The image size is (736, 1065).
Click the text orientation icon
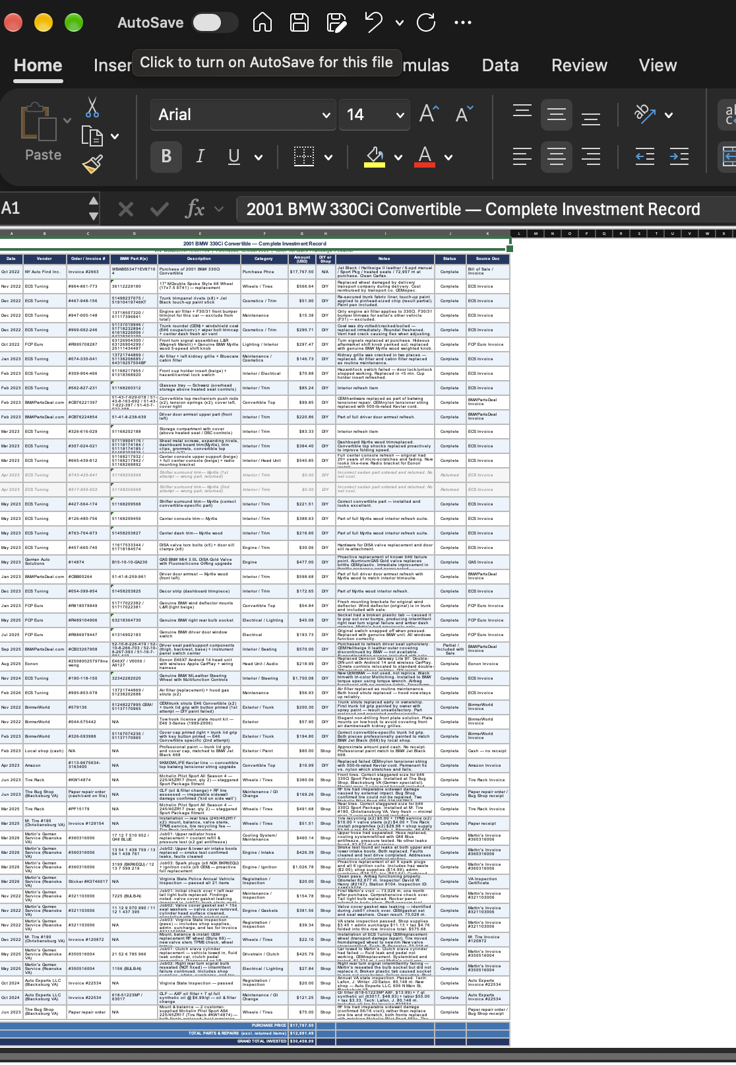click(x=645, y=114)
